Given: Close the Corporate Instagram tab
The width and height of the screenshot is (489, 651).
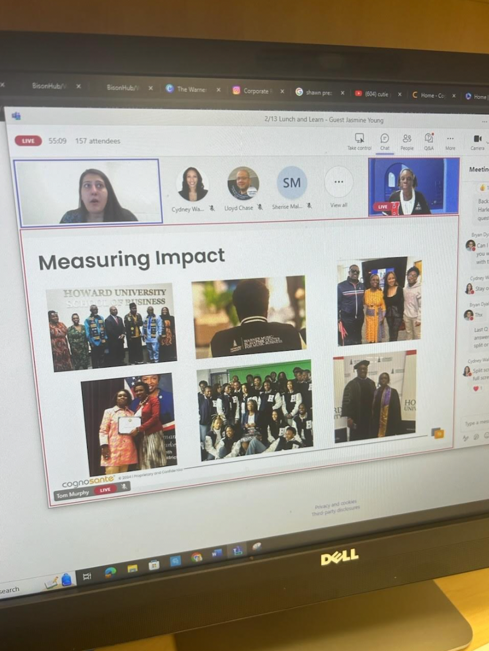Looking at the screenshot, I should coord(282,91).
